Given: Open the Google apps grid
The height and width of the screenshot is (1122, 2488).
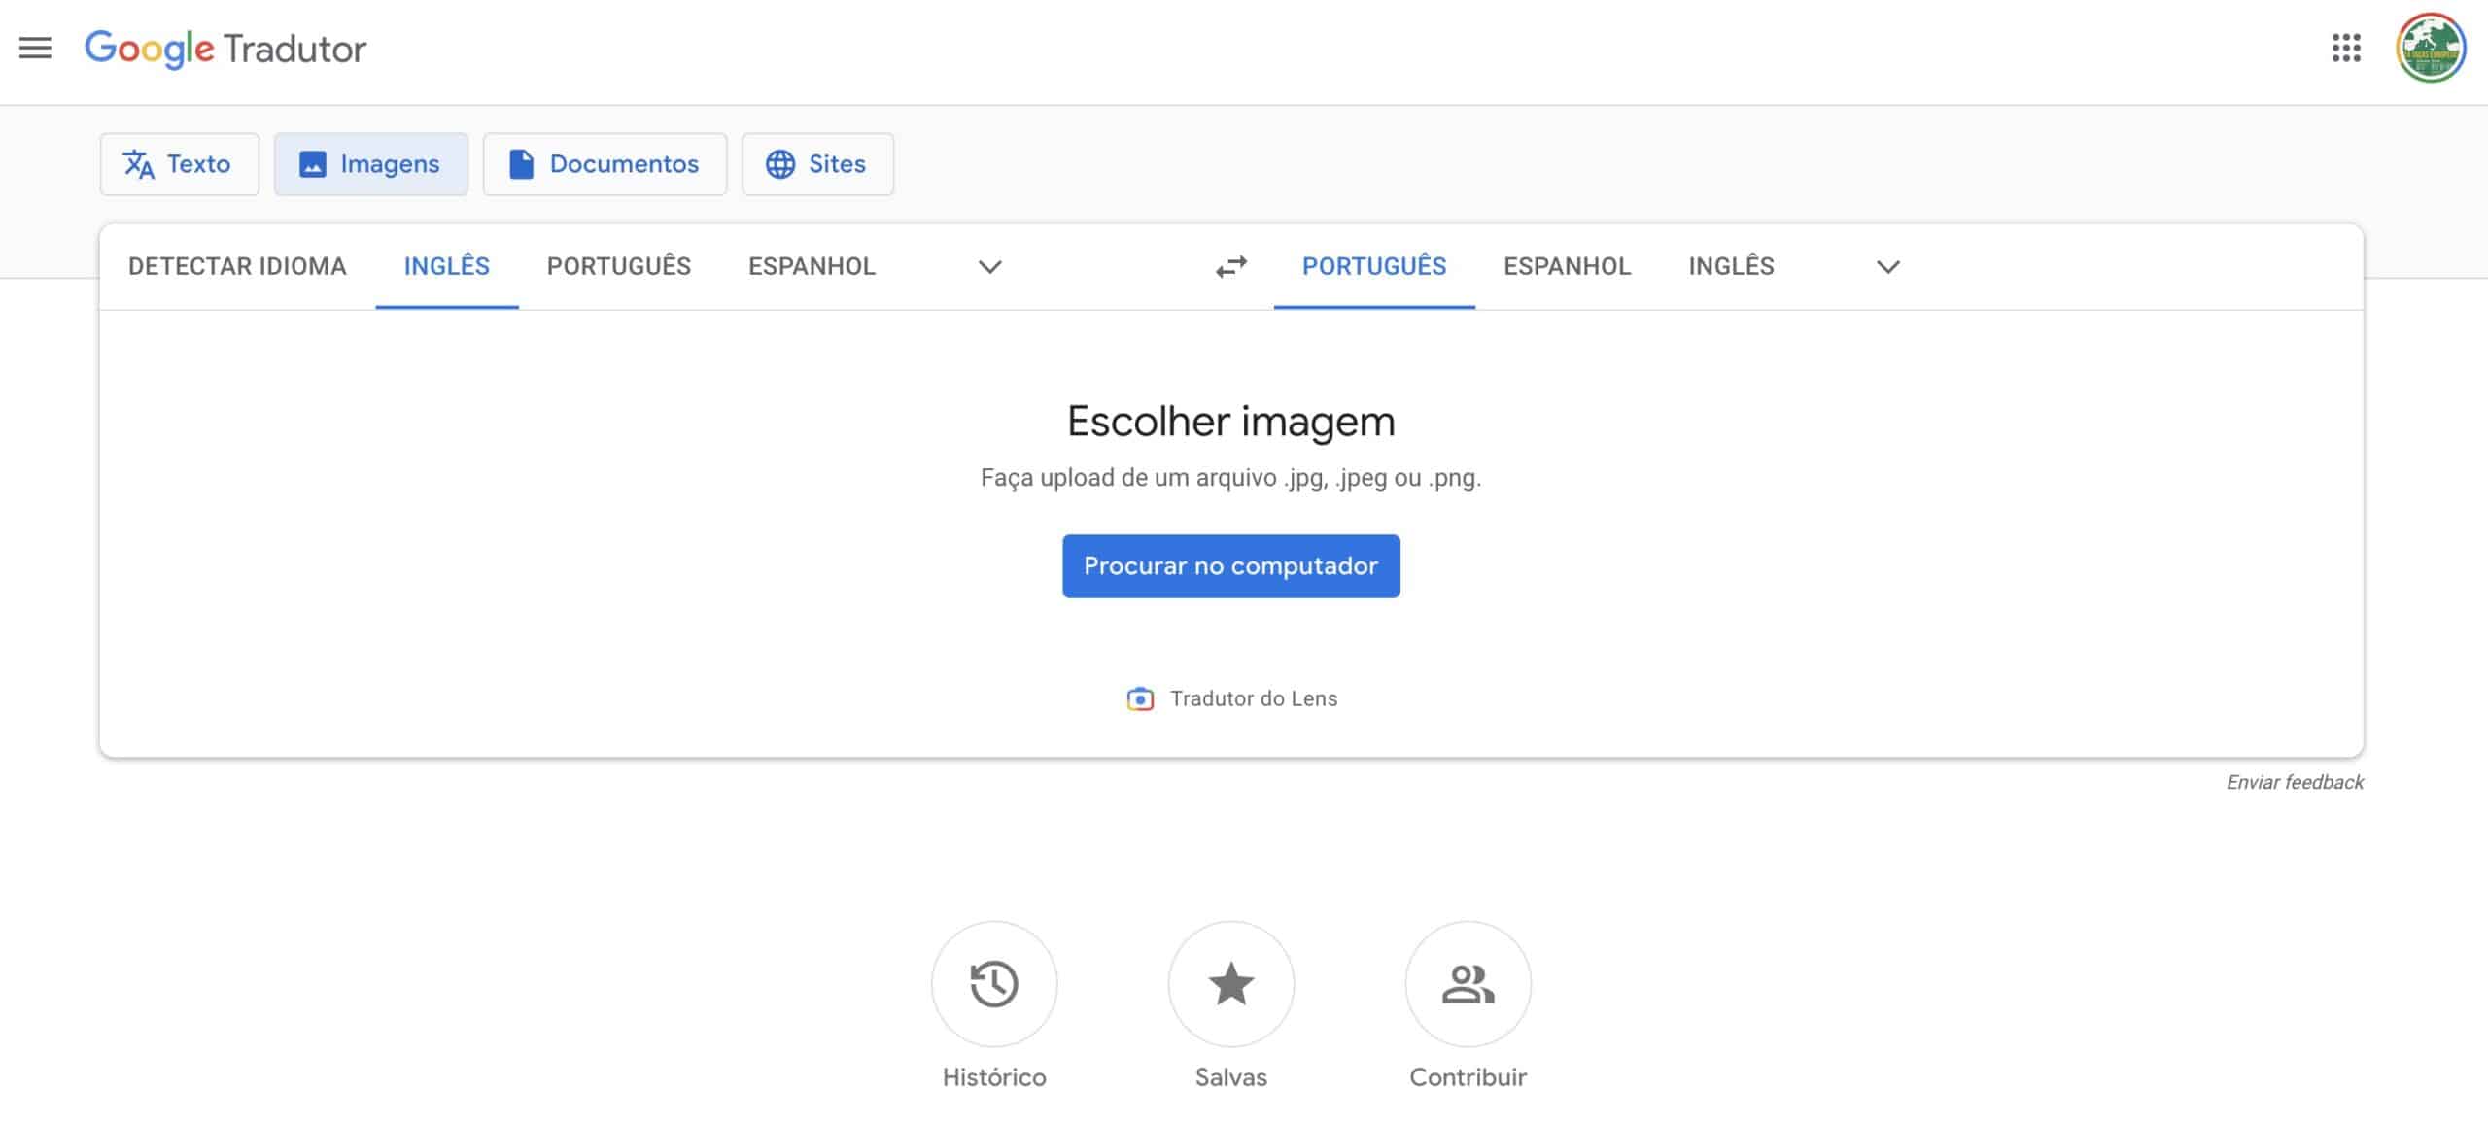Looking at the screenshot, I should tap(2346, 48).
